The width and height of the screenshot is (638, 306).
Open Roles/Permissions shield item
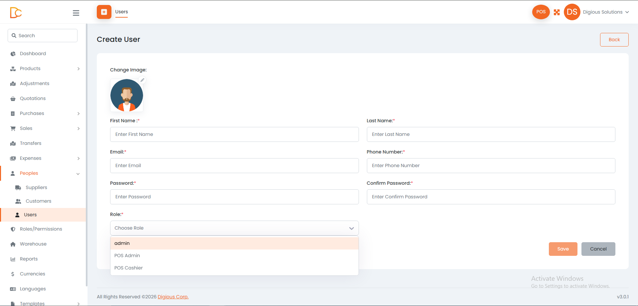point(41,229)
